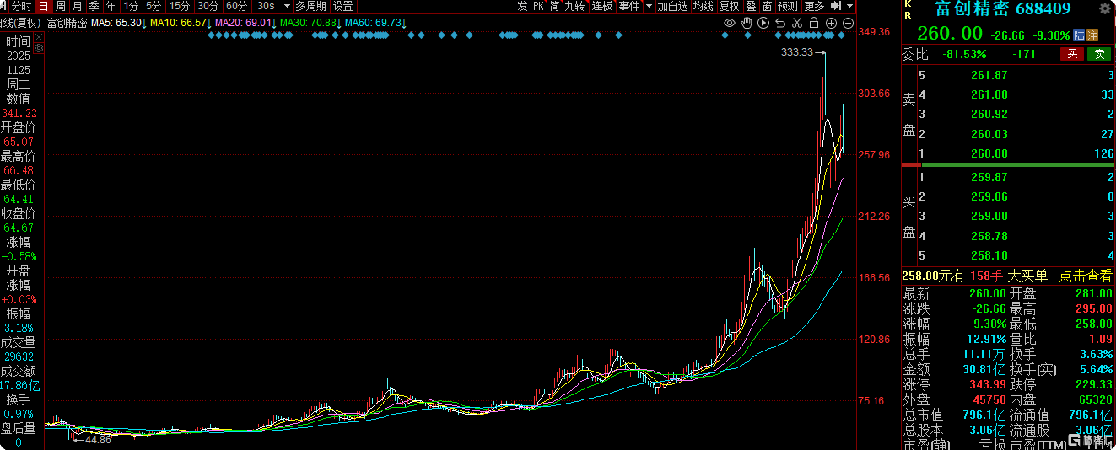Switch to 分时 intraday tab
Image resolution: width=1116 pixels, height=450 pixels.
tap(21, 6)
